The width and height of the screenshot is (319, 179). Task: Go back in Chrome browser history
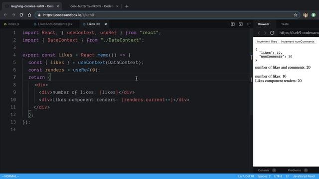[5, 15]
